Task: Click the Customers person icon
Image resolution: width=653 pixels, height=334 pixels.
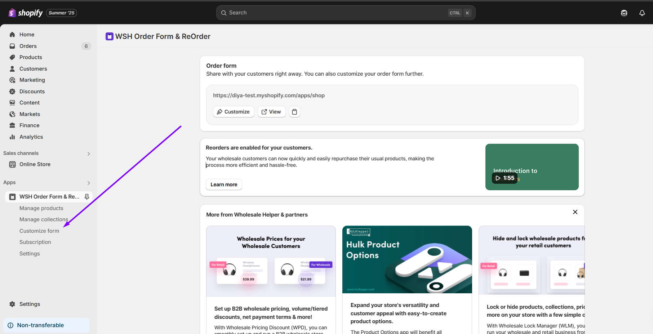Action: point(12,69)
